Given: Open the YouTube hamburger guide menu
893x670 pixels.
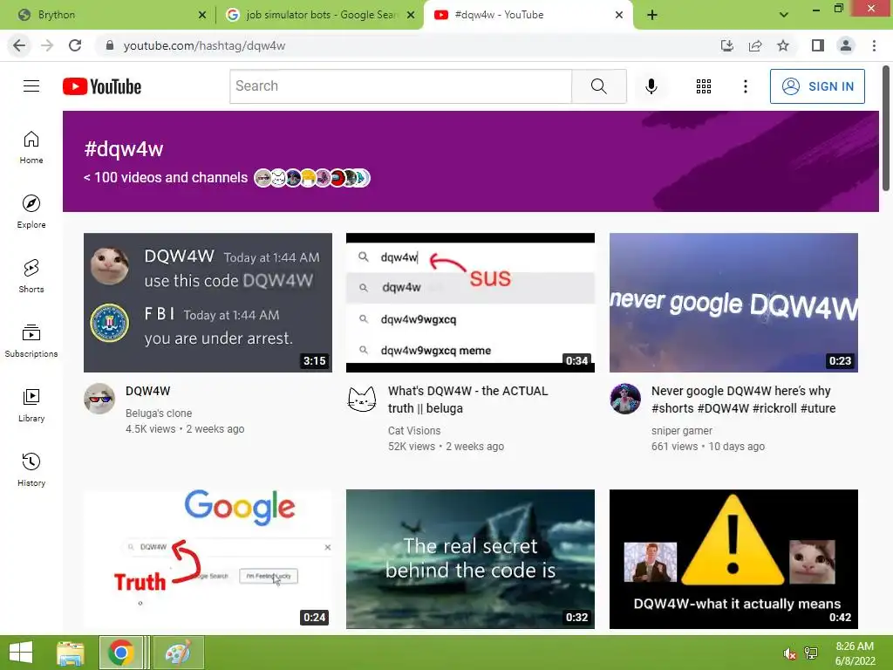Looking at the screenshot, I should tap(31, 86).
